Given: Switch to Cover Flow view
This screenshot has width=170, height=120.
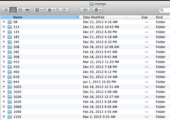Looking at the screenshot, I should [28, 10].
